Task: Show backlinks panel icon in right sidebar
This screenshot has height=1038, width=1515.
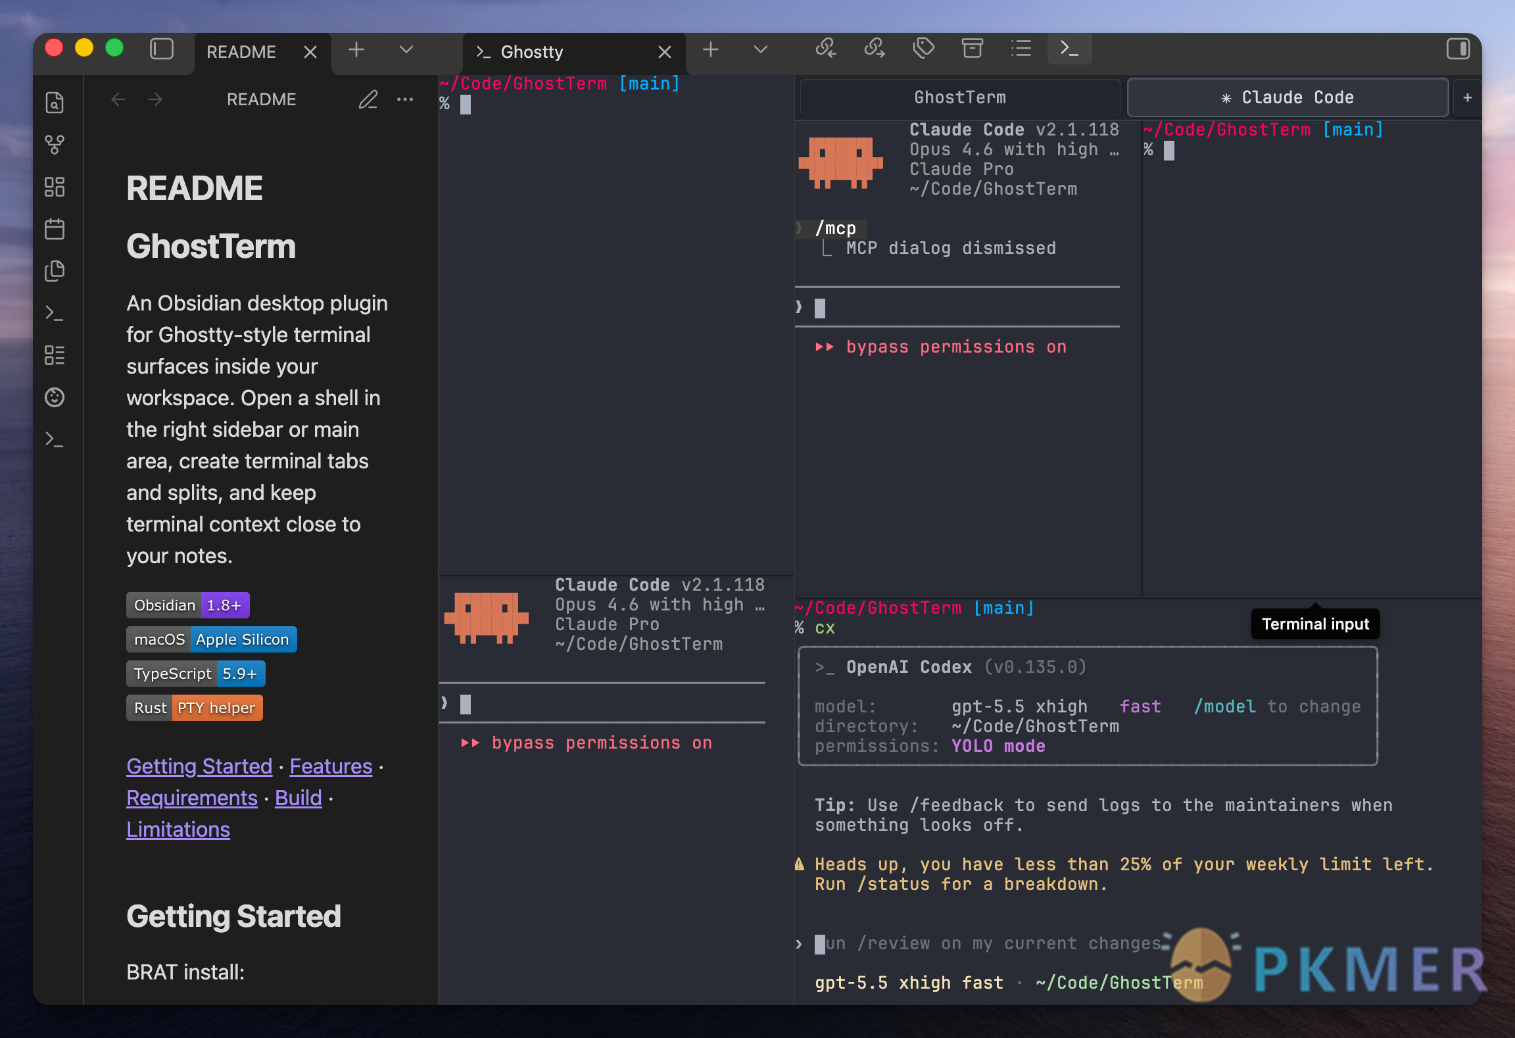Action: pyautogui.click(x=825, y=49)
